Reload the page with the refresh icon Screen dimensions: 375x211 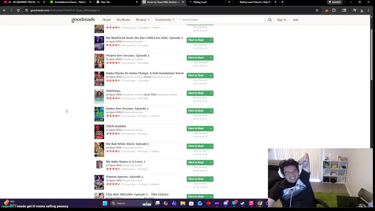point(18,10)
